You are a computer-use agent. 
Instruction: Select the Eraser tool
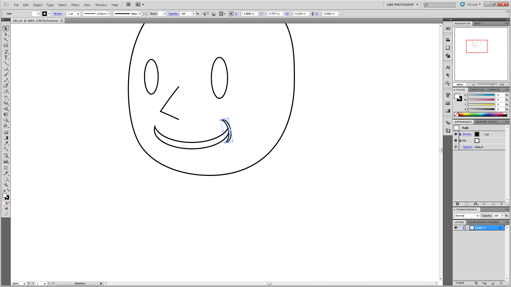coord(6,91)
